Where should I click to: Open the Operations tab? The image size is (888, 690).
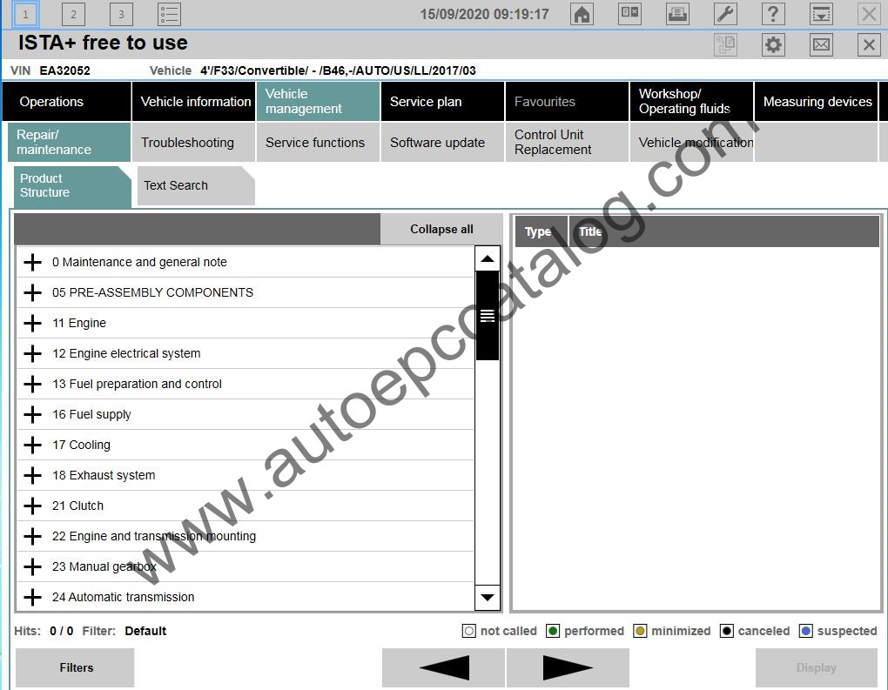coord(67,101)
